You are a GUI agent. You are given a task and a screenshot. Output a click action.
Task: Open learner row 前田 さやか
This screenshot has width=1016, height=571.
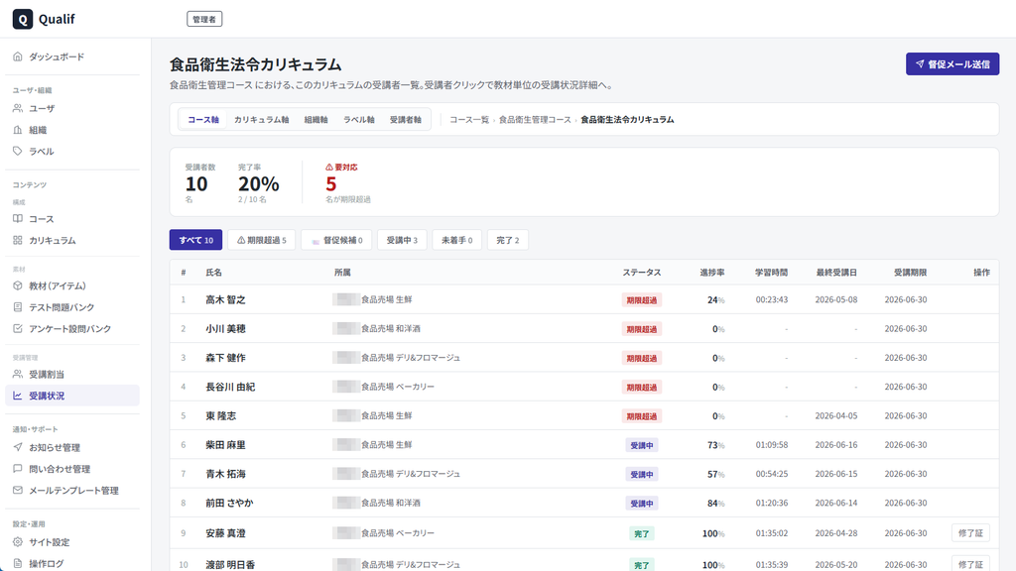click(x=583, y=503)
